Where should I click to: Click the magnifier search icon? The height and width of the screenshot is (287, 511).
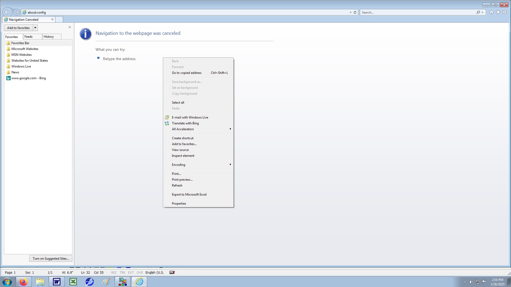click(478, 12)
